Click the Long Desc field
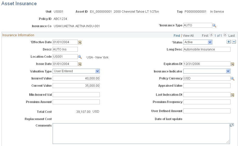 [207, 49]
